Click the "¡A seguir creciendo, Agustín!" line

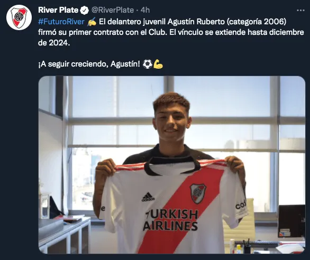89,64
